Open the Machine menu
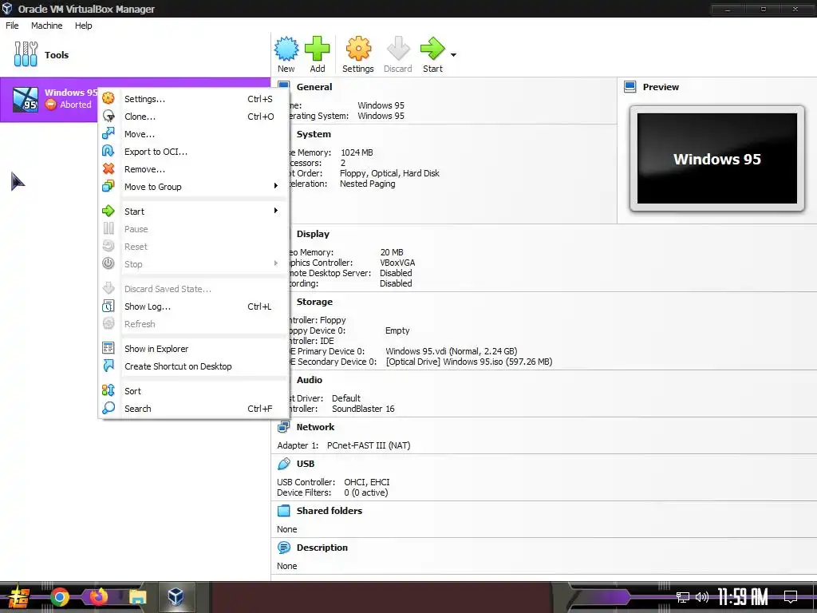 pos(46,26)
